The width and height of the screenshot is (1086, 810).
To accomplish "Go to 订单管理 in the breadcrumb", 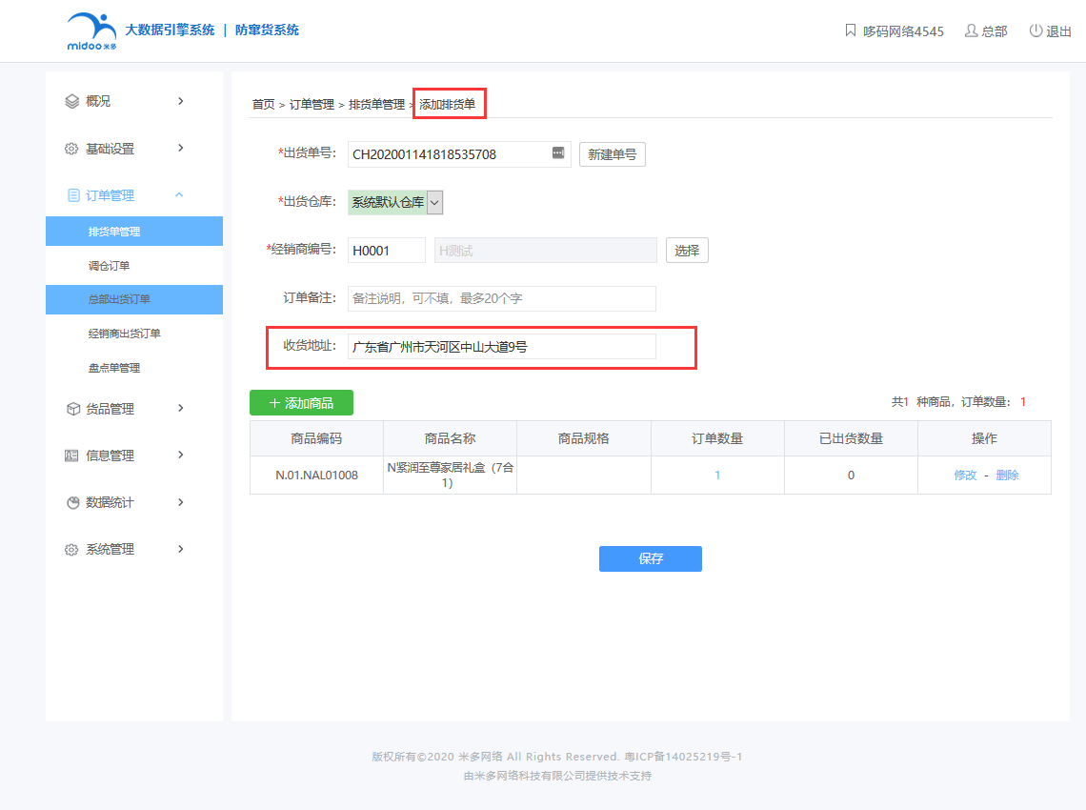I will pos(312,105).
